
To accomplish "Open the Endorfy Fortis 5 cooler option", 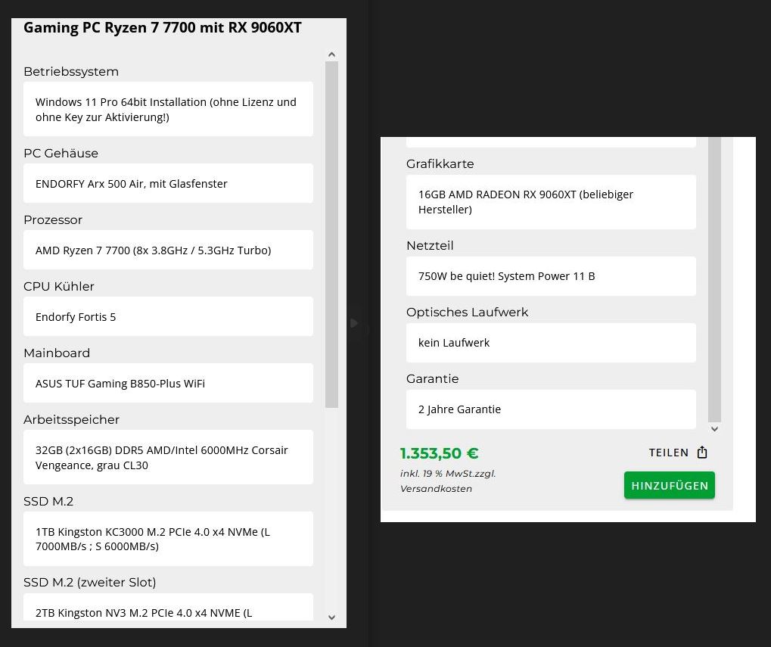I will (x=168, y=316).
